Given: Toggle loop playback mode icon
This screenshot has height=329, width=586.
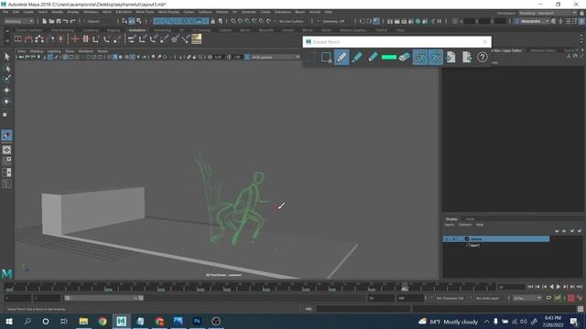Looking at the screenshot, I should (548, 298).
